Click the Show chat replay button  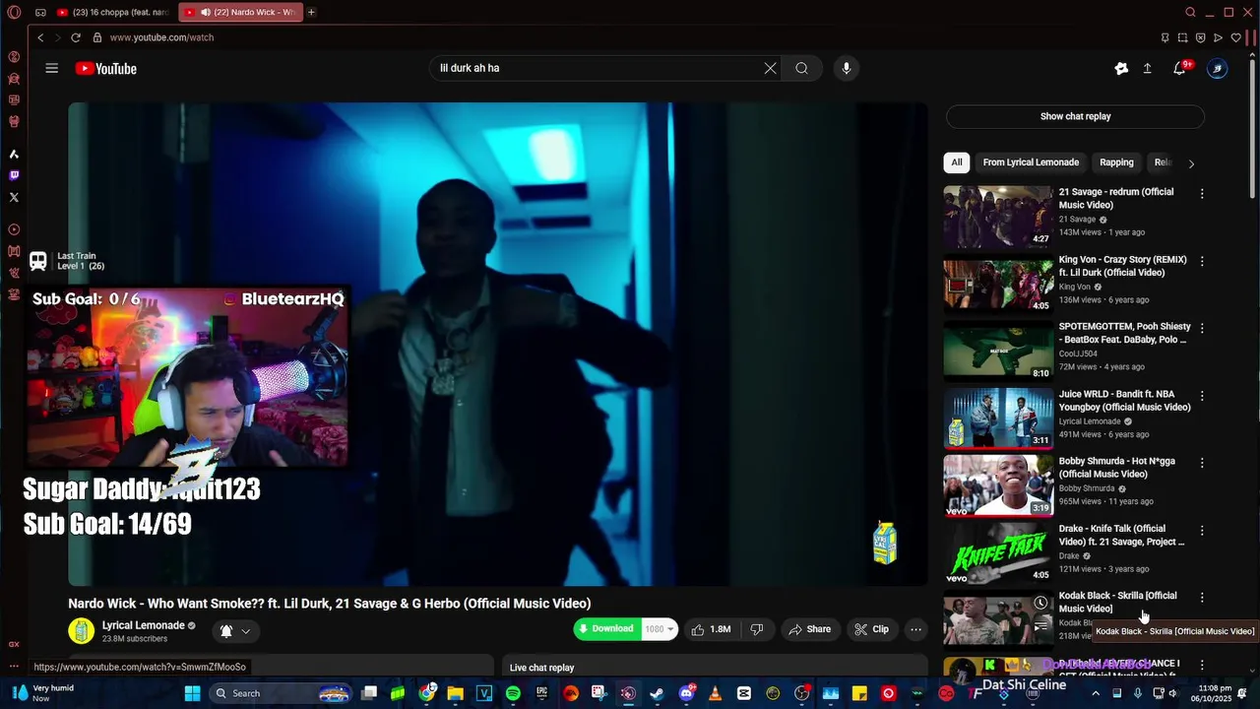(x=1075, y=116)
